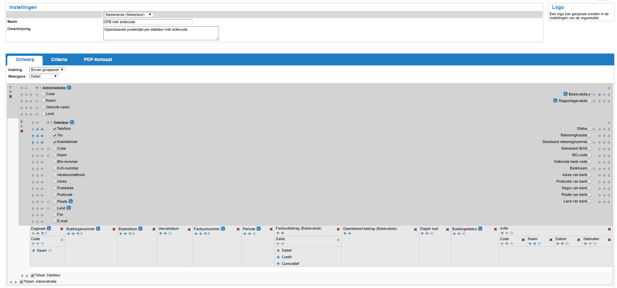Move Boekingsnummer column right with arrow icon
Image resolution: width=617 pixels, height=288 pixels.
[x=73, y=234]
